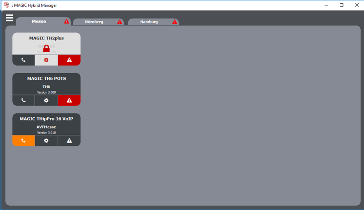This screenshot has width=364, height=210.
Task: Select the MAGIC TH6 POTS device card title
Action: [46, 78]
